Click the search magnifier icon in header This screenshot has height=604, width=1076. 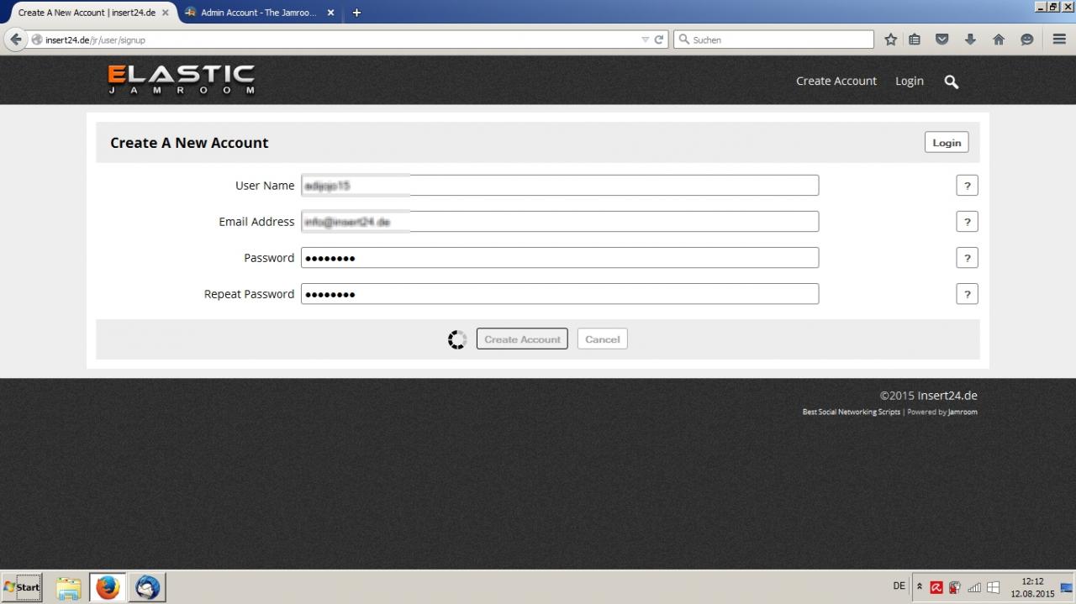(951, 81)
